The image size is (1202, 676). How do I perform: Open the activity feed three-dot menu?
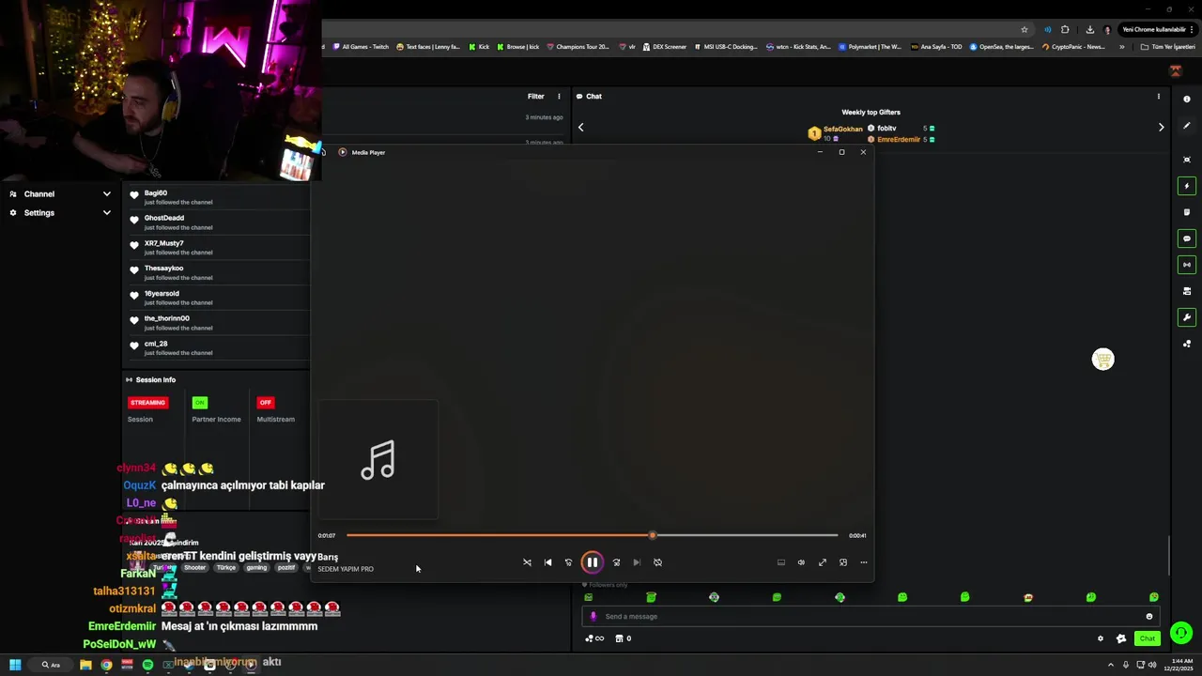pos(559,96)
